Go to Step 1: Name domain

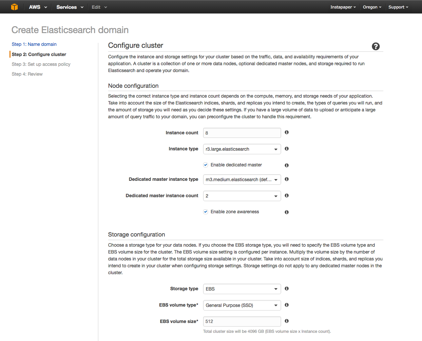pyautogui.click(x=34, y=44)
